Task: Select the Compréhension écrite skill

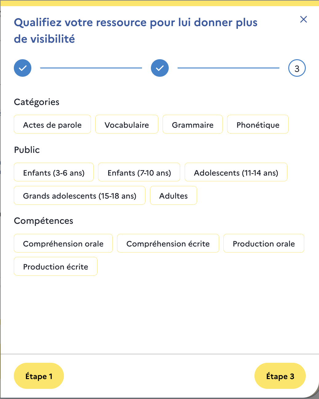Action: pyautogui.click(x=168, y=243)
